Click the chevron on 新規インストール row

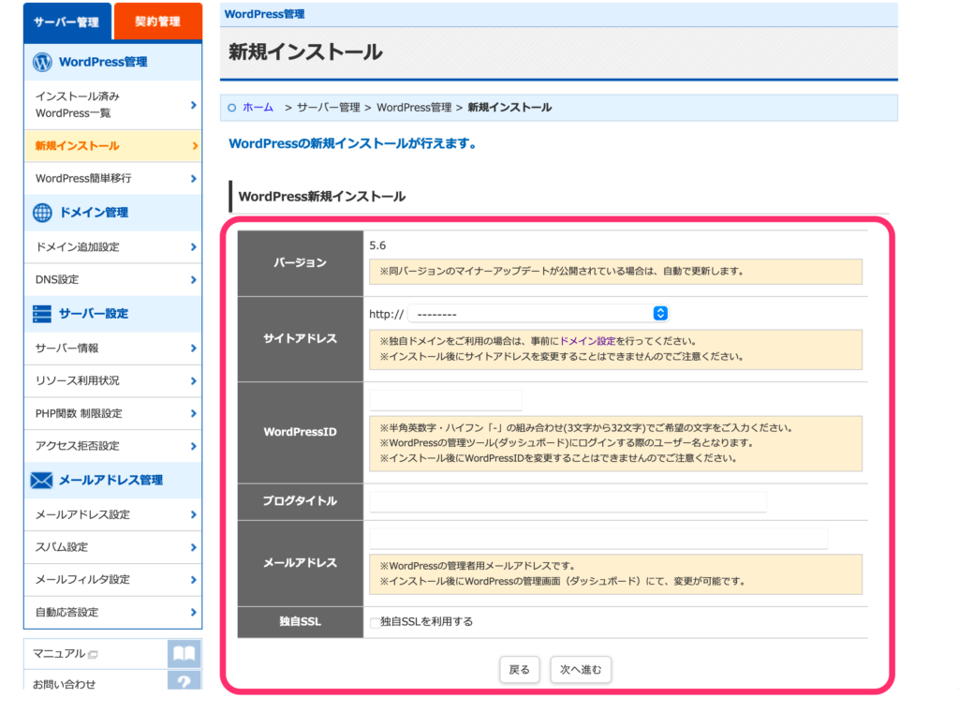[x=195, y=146]
